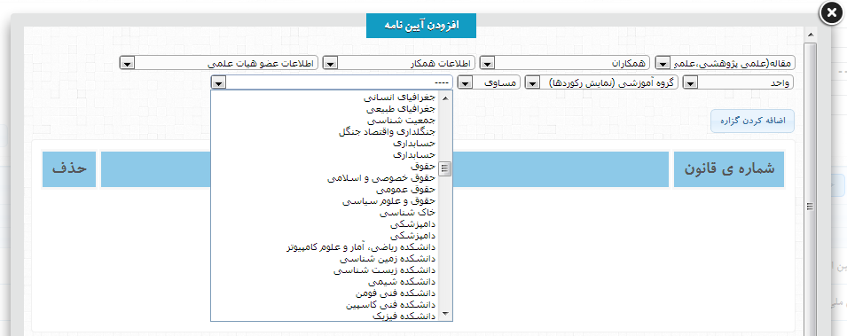The height and width of the screenshot is (336, 847).
Task: Click the حذف column header
Action: pos(69,169)
